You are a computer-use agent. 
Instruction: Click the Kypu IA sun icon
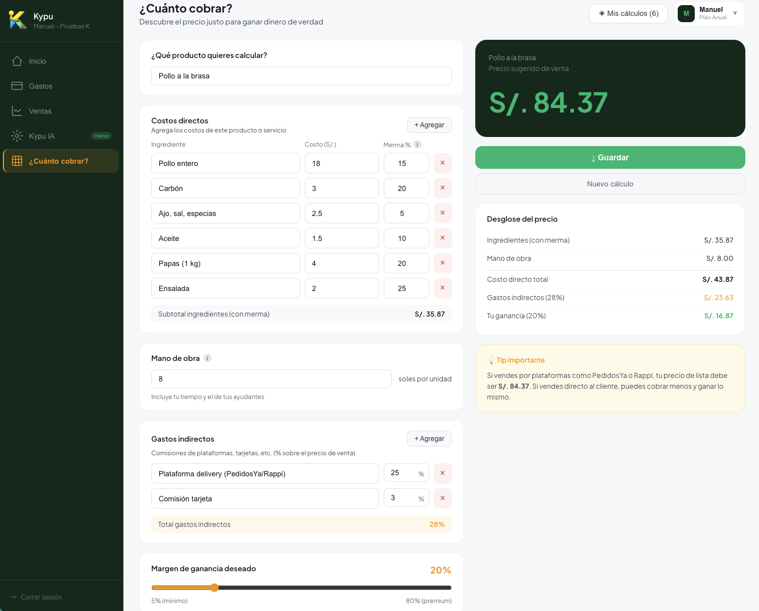(x=17, y=136)
